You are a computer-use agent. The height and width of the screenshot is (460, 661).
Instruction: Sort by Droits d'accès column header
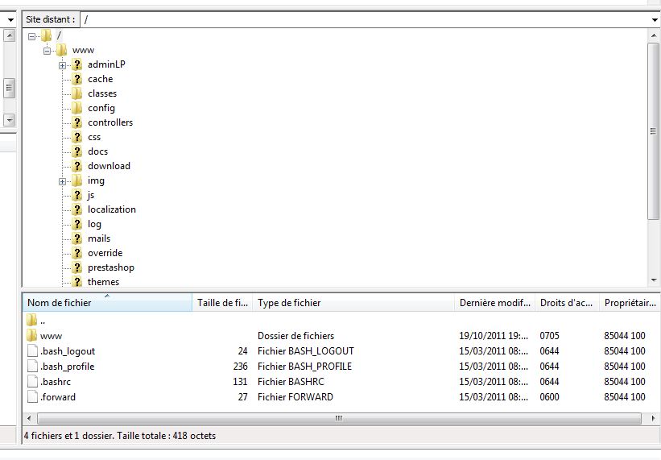568,303
